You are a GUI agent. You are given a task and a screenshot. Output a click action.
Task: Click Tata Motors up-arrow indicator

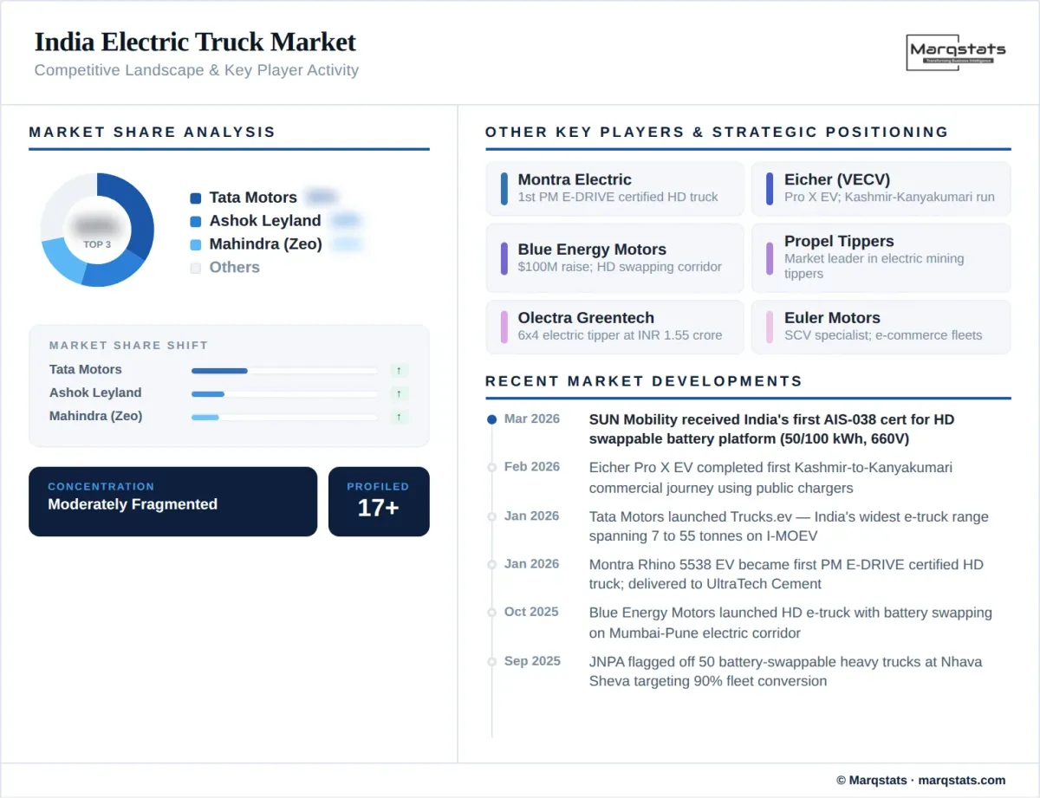pos(399,371)
